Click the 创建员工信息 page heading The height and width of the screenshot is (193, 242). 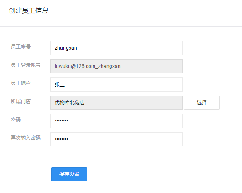pyautogui.click(x=29, y=11)
